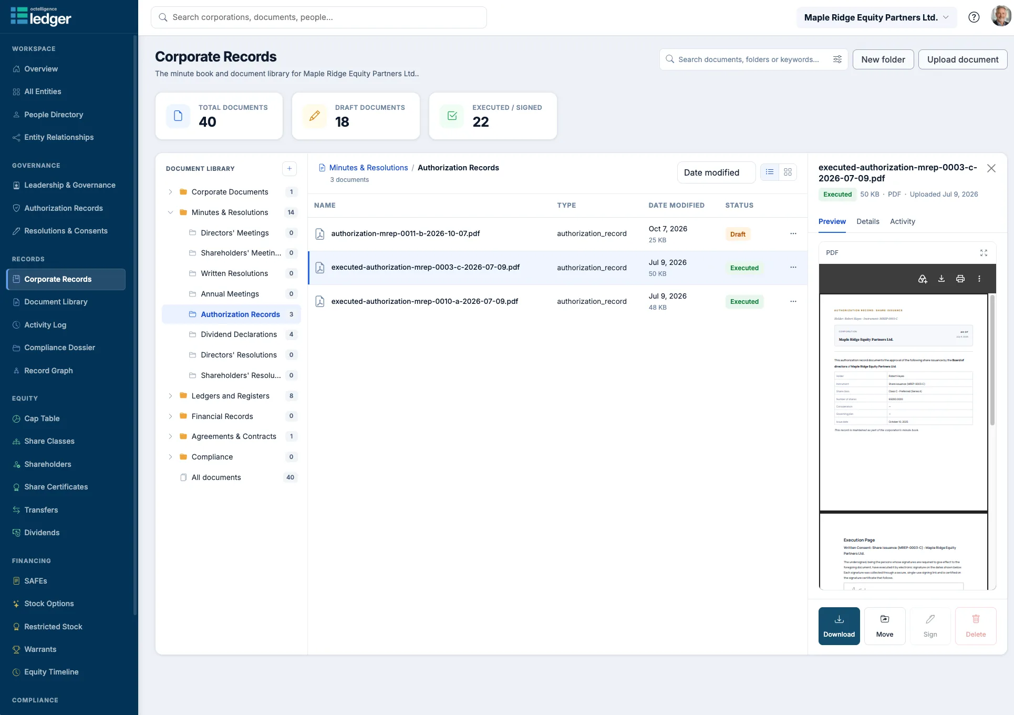The width and height of the screenshot is (1014, 715).
Task: Expand the Agreements & Contracts folder
Action: tap(170, 436)
